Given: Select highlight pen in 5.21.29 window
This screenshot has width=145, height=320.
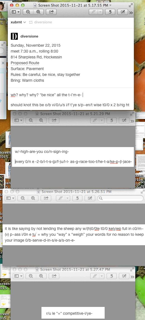Looking at the screenshot, I should (95, 121).
